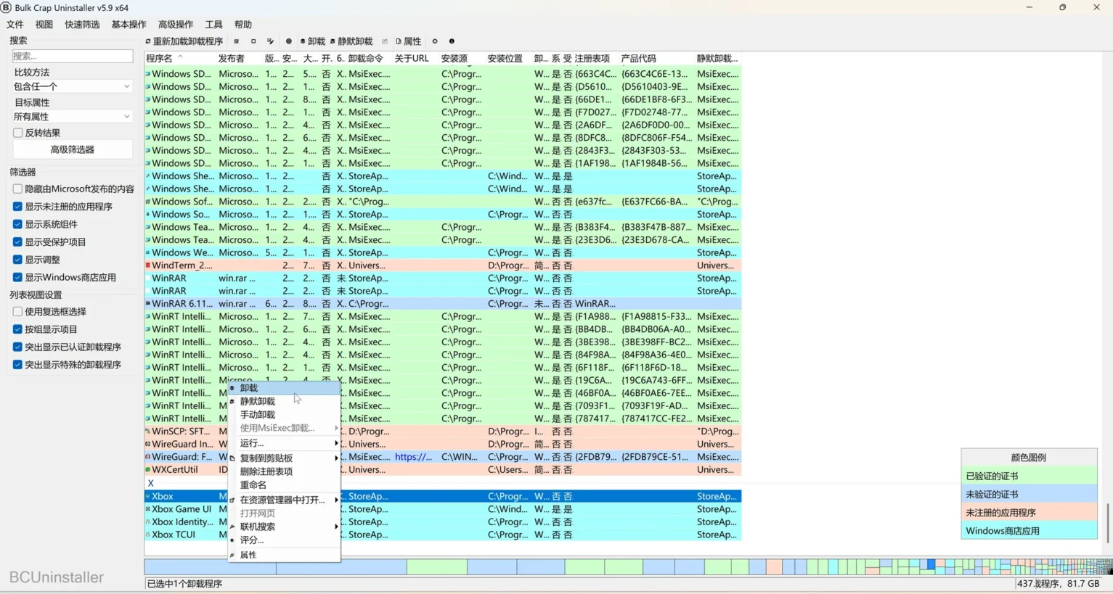Open 属性 properties from the toolbar
1113x594 pixels.
point(408,41)
